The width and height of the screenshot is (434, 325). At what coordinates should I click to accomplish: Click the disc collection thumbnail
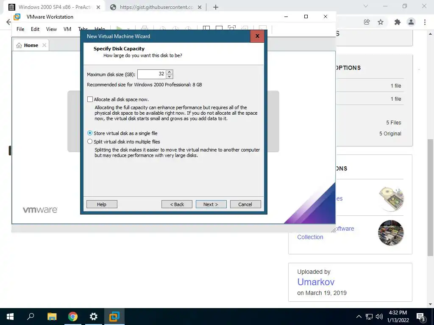[x=391, y=199]
